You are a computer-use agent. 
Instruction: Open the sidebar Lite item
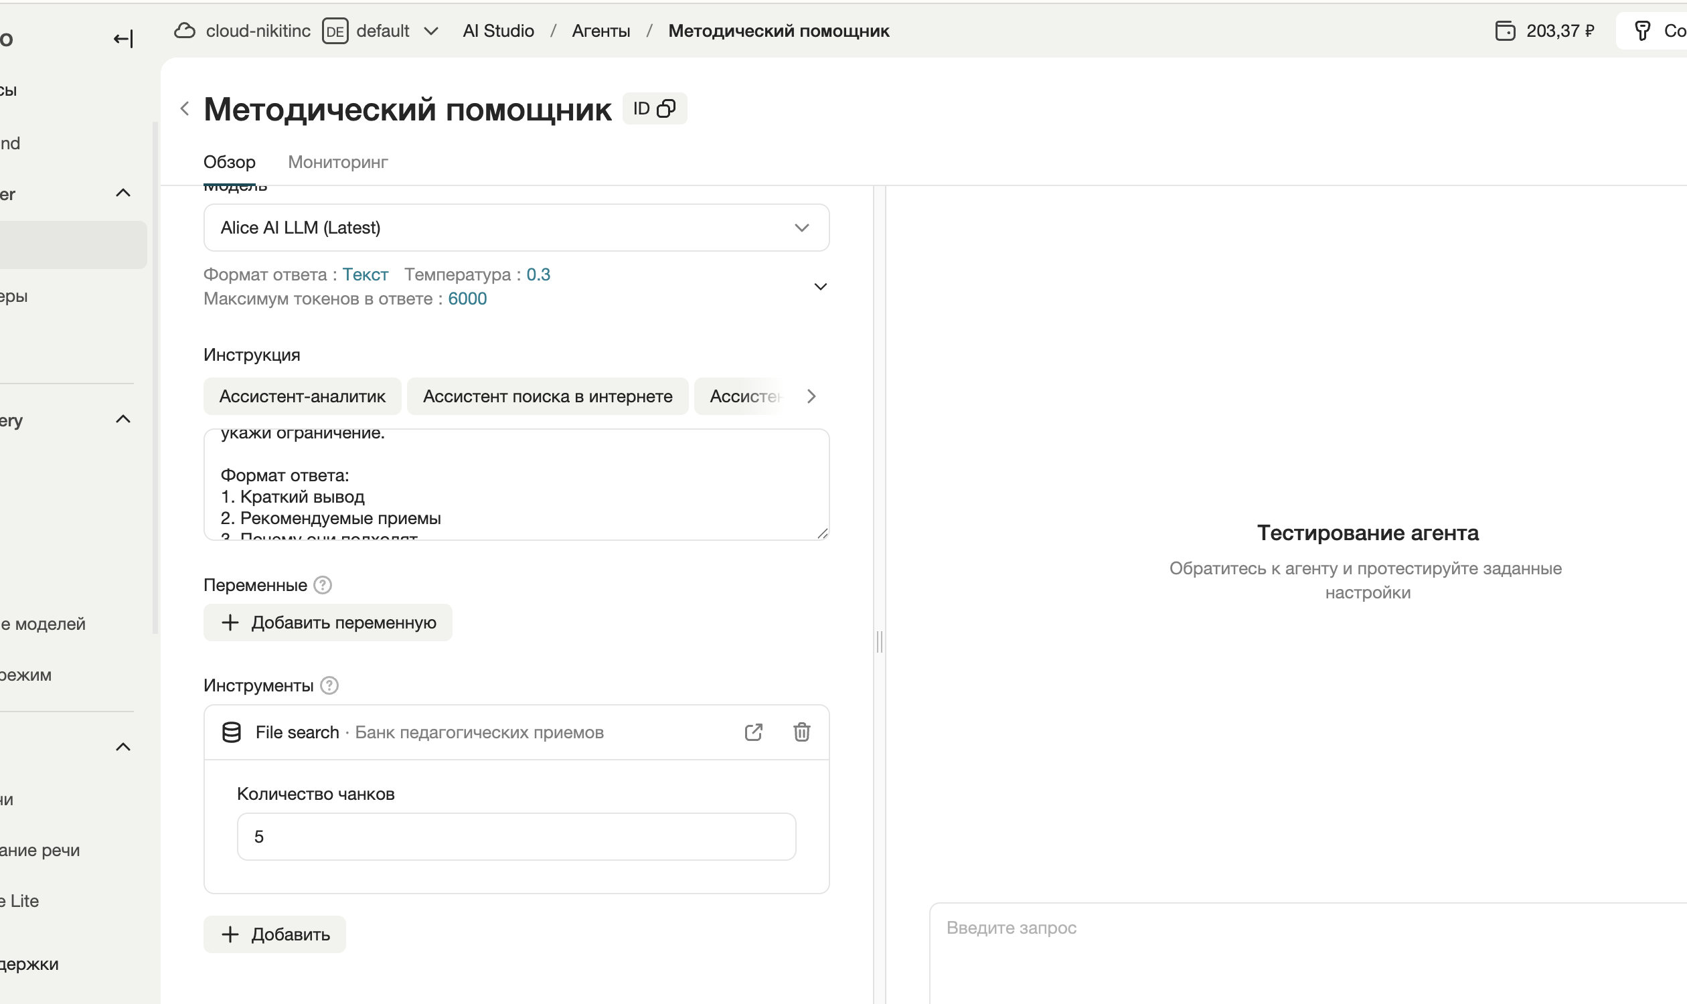[19, 901]
